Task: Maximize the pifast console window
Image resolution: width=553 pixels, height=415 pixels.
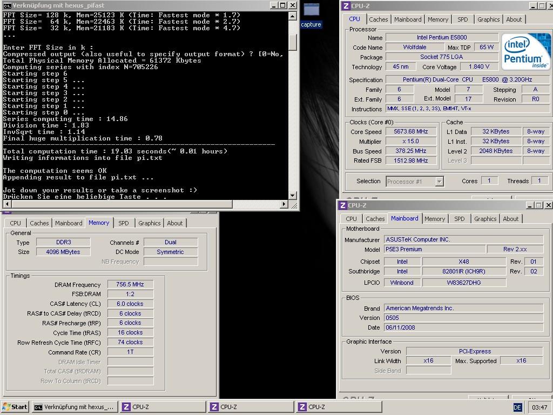Action: (x=283, y=5)
